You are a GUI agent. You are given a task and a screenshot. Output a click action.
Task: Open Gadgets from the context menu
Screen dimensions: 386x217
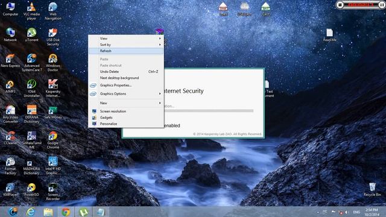pyautogui.click(x=126, y=118)
